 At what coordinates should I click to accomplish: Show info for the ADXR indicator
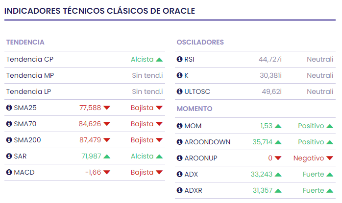pyautogui.click(x=179, y=191)
